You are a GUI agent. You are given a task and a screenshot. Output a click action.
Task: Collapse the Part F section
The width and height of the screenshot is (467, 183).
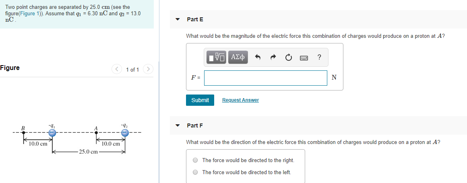[178, 125]
